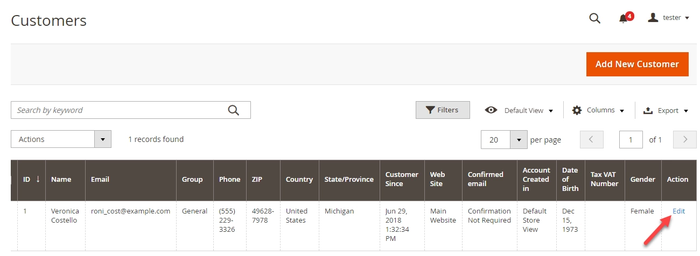
Task: Sort by Group column header
Action: click(x=195, y=180)
